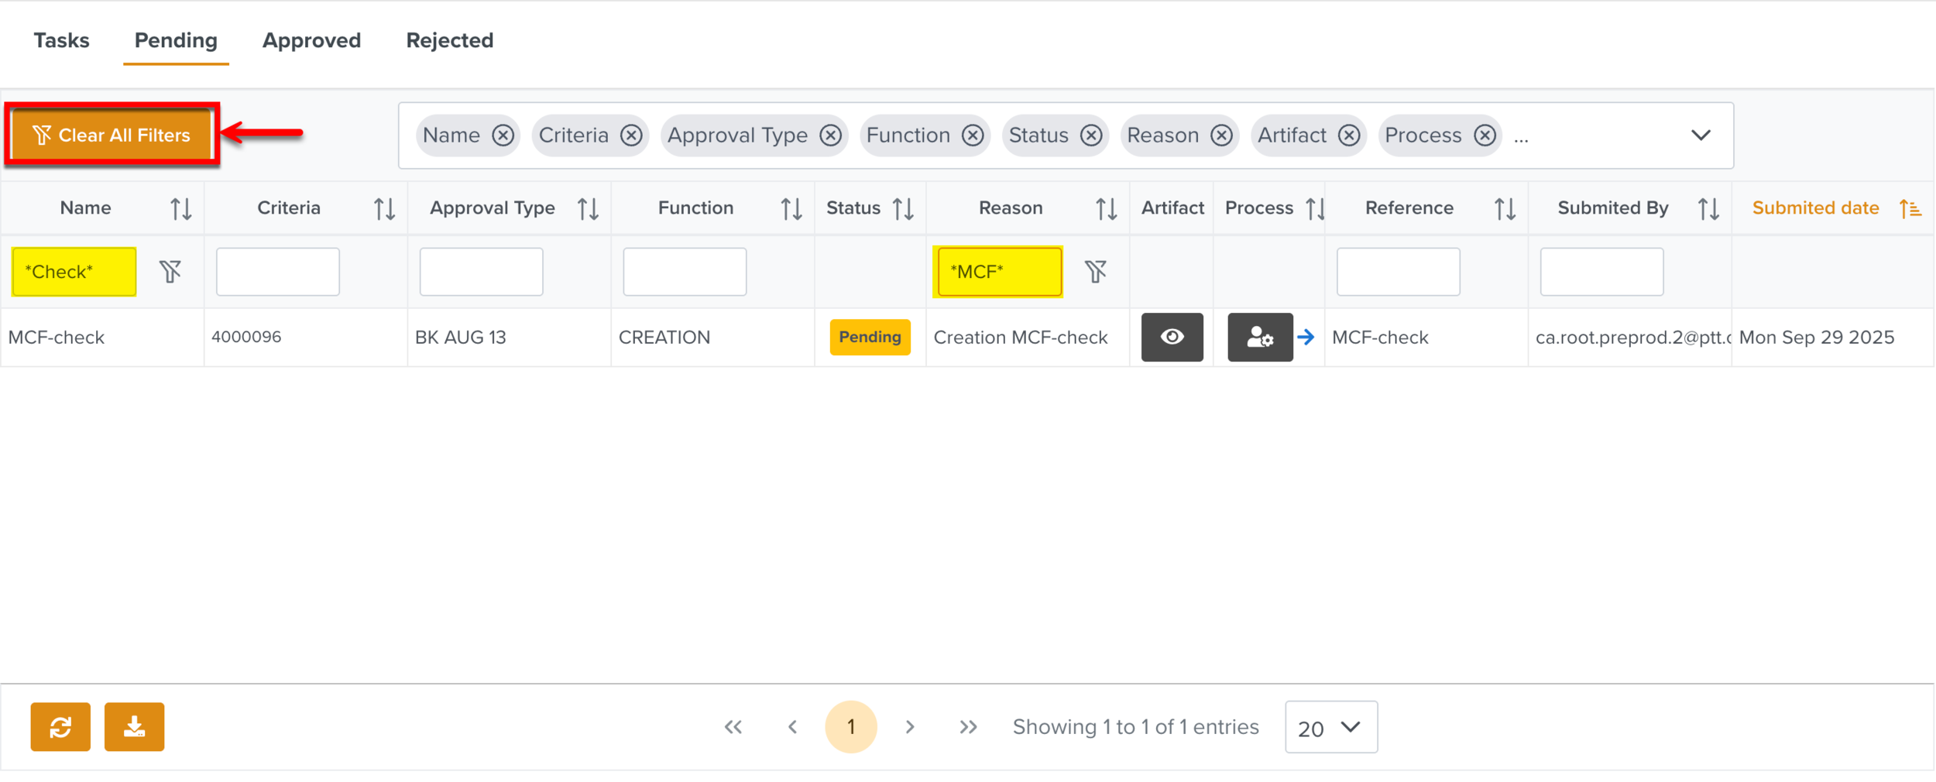Screen dimensions: 1936x782
Task: Clear the Name column filter icon
Action: pos(170,271)
